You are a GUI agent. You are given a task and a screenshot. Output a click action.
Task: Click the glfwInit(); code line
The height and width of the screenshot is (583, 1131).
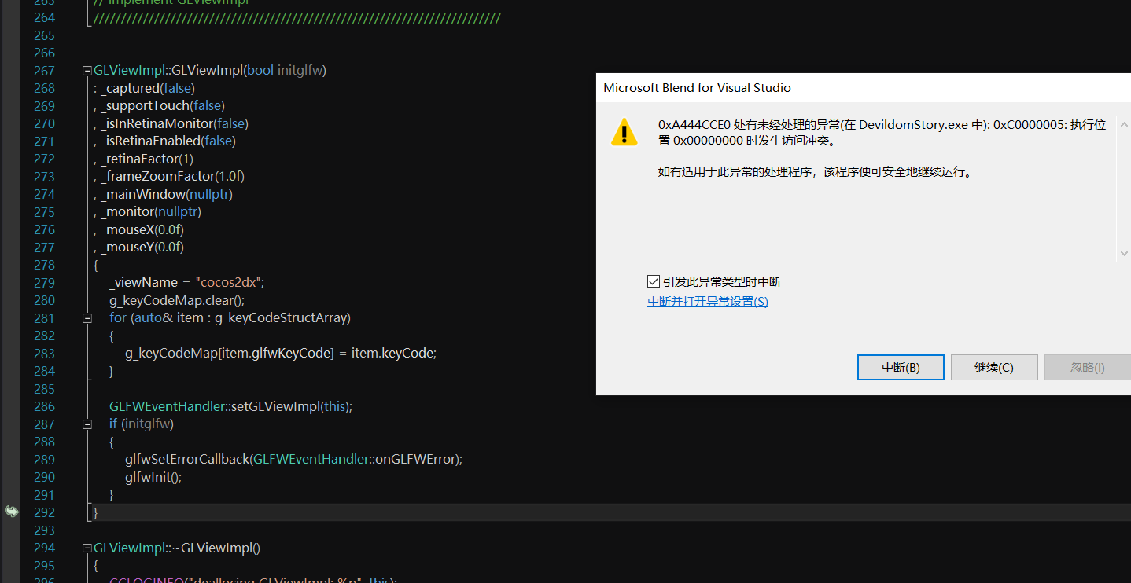(153, 477)
